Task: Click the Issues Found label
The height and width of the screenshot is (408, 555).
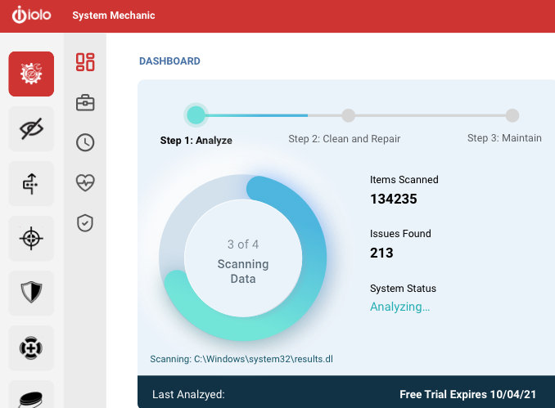Action: [x=400, y=234]
